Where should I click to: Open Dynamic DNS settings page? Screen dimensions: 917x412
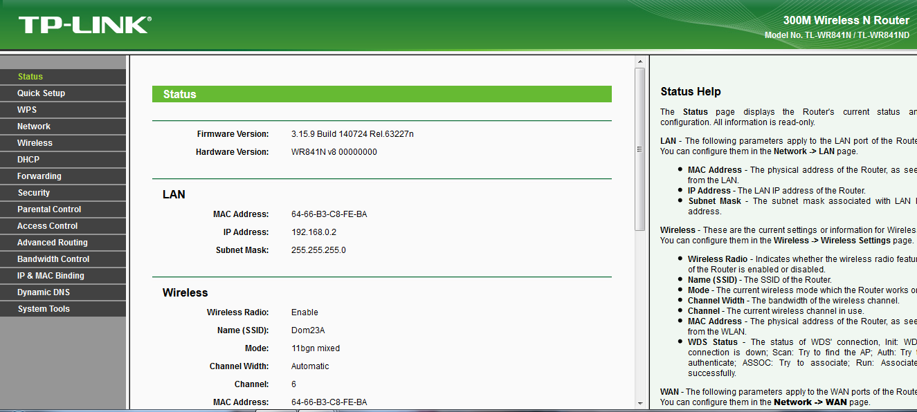(44, 292)
